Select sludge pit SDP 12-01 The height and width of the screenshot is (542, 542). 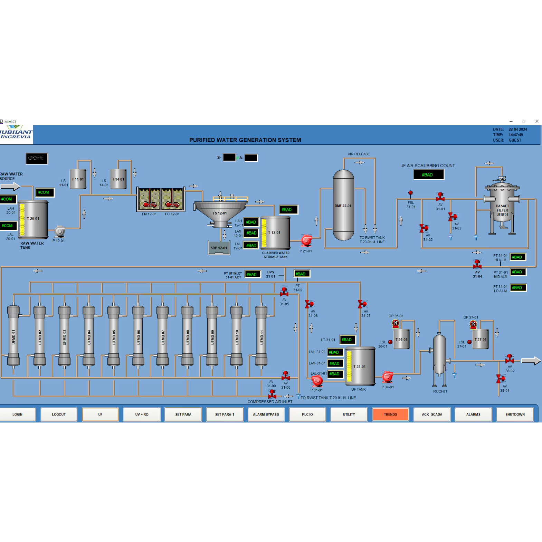coord(219,247)
